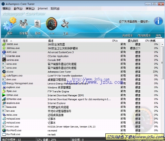Screen dimensions: 165x141
Task: Switch to the 使用者程序 tab
Action: click(x=144, y=35)
